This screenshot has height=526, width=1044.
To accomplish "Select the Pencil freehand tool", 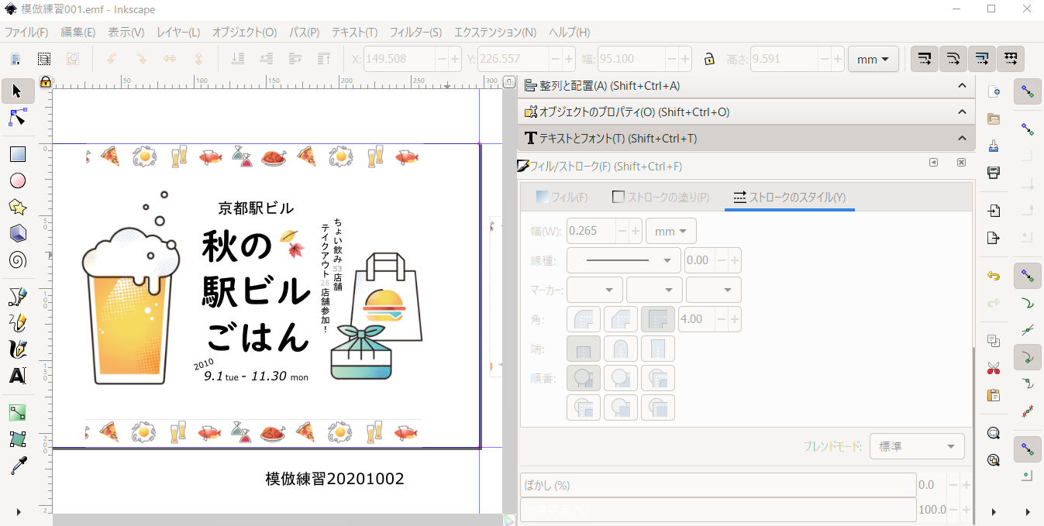I will pos(17,322).
